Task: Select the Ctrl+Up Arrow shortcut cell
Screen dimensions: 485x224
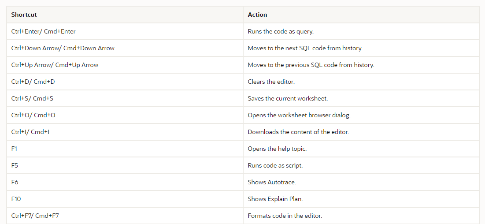Action: (x=125, y=65)
